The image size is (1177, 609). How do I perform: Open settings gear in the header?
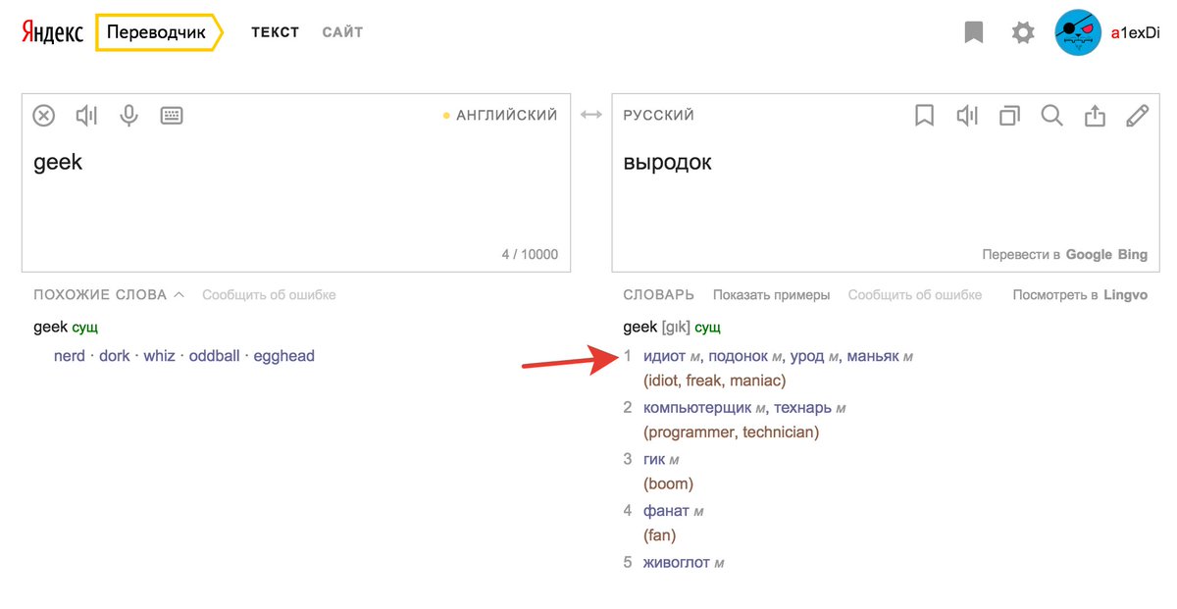[x=1023, y=32]
